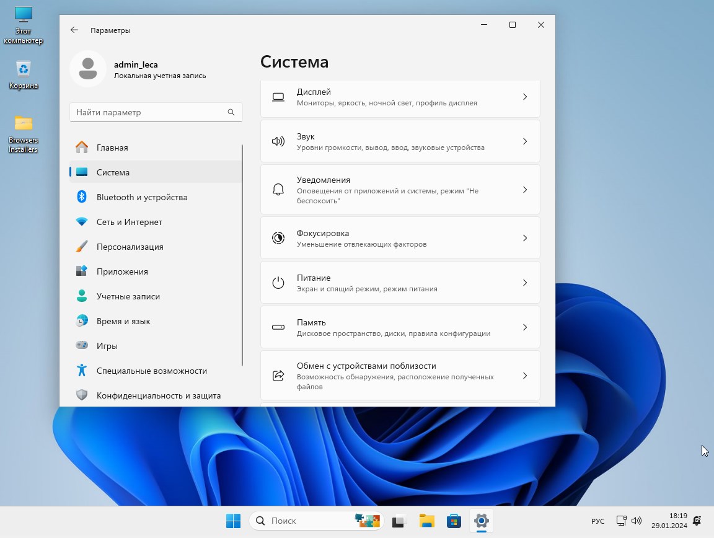Click the back arrow in Параметры
The width and height of the screenshot is (714, 538).
(x=74, y=30)
